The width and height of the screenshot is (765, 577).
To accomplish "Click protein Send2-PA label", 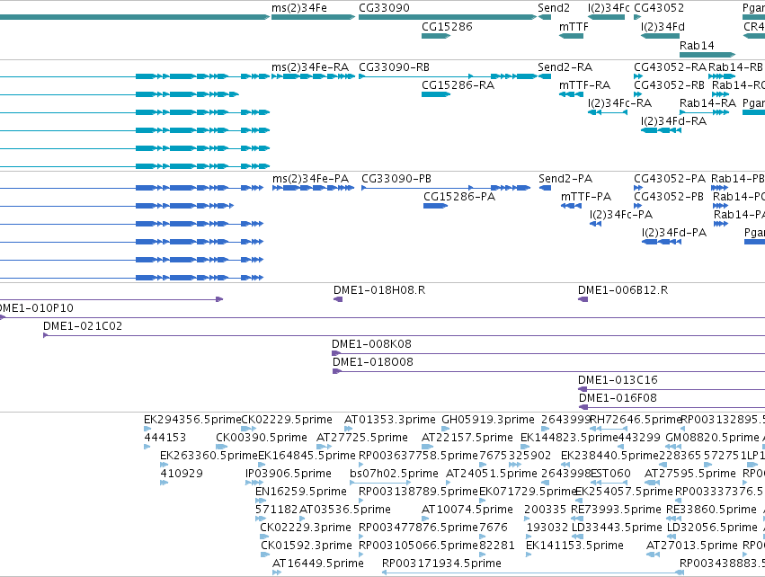I will [565, 179].
